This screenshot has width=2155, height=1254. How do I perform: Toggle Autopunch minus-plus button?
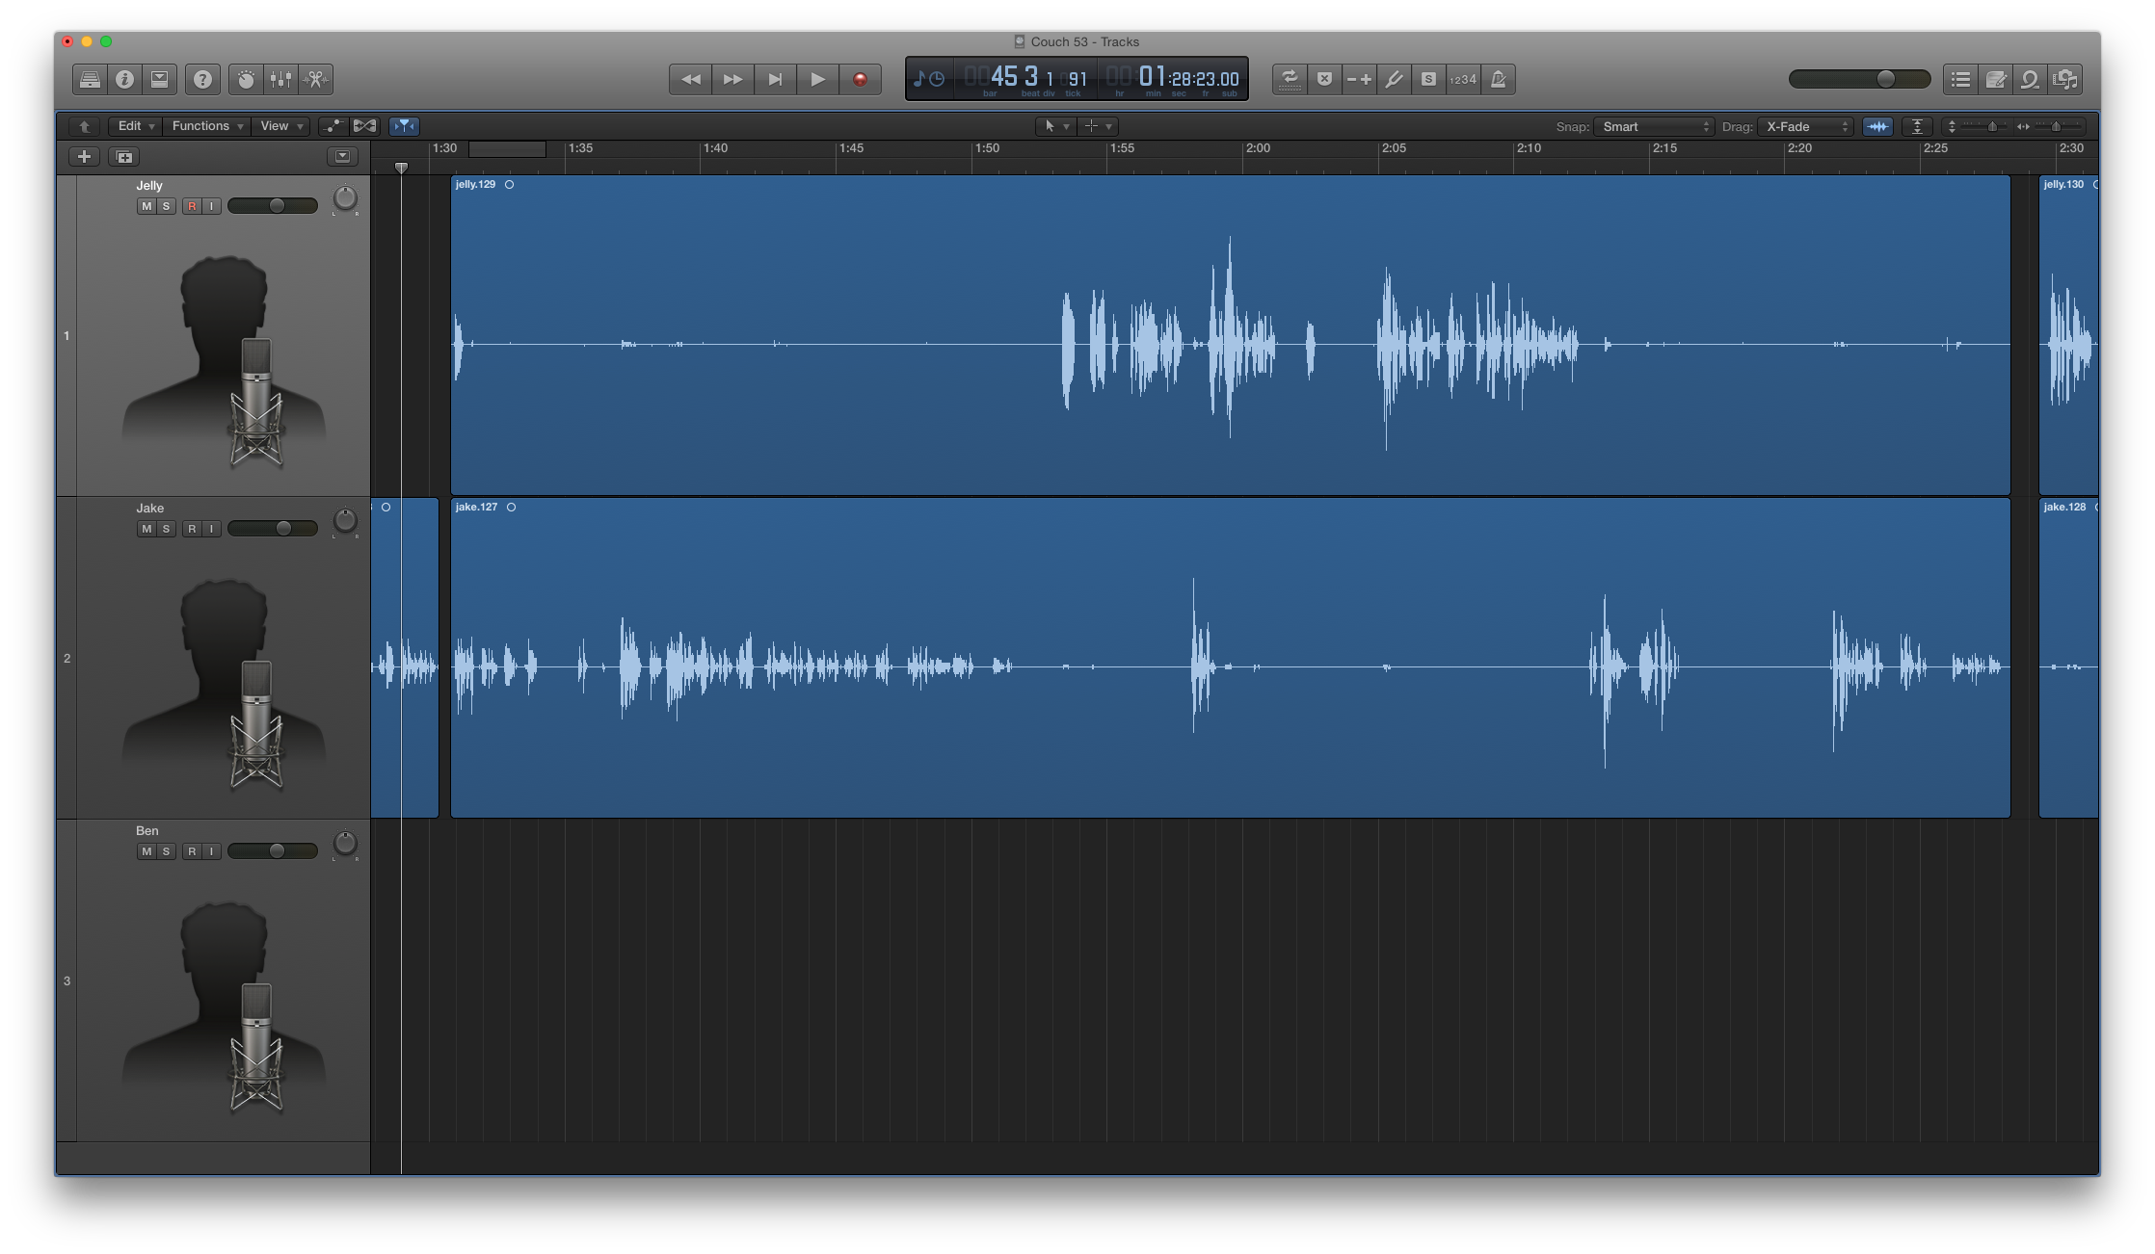click(x=1359, y=79)
